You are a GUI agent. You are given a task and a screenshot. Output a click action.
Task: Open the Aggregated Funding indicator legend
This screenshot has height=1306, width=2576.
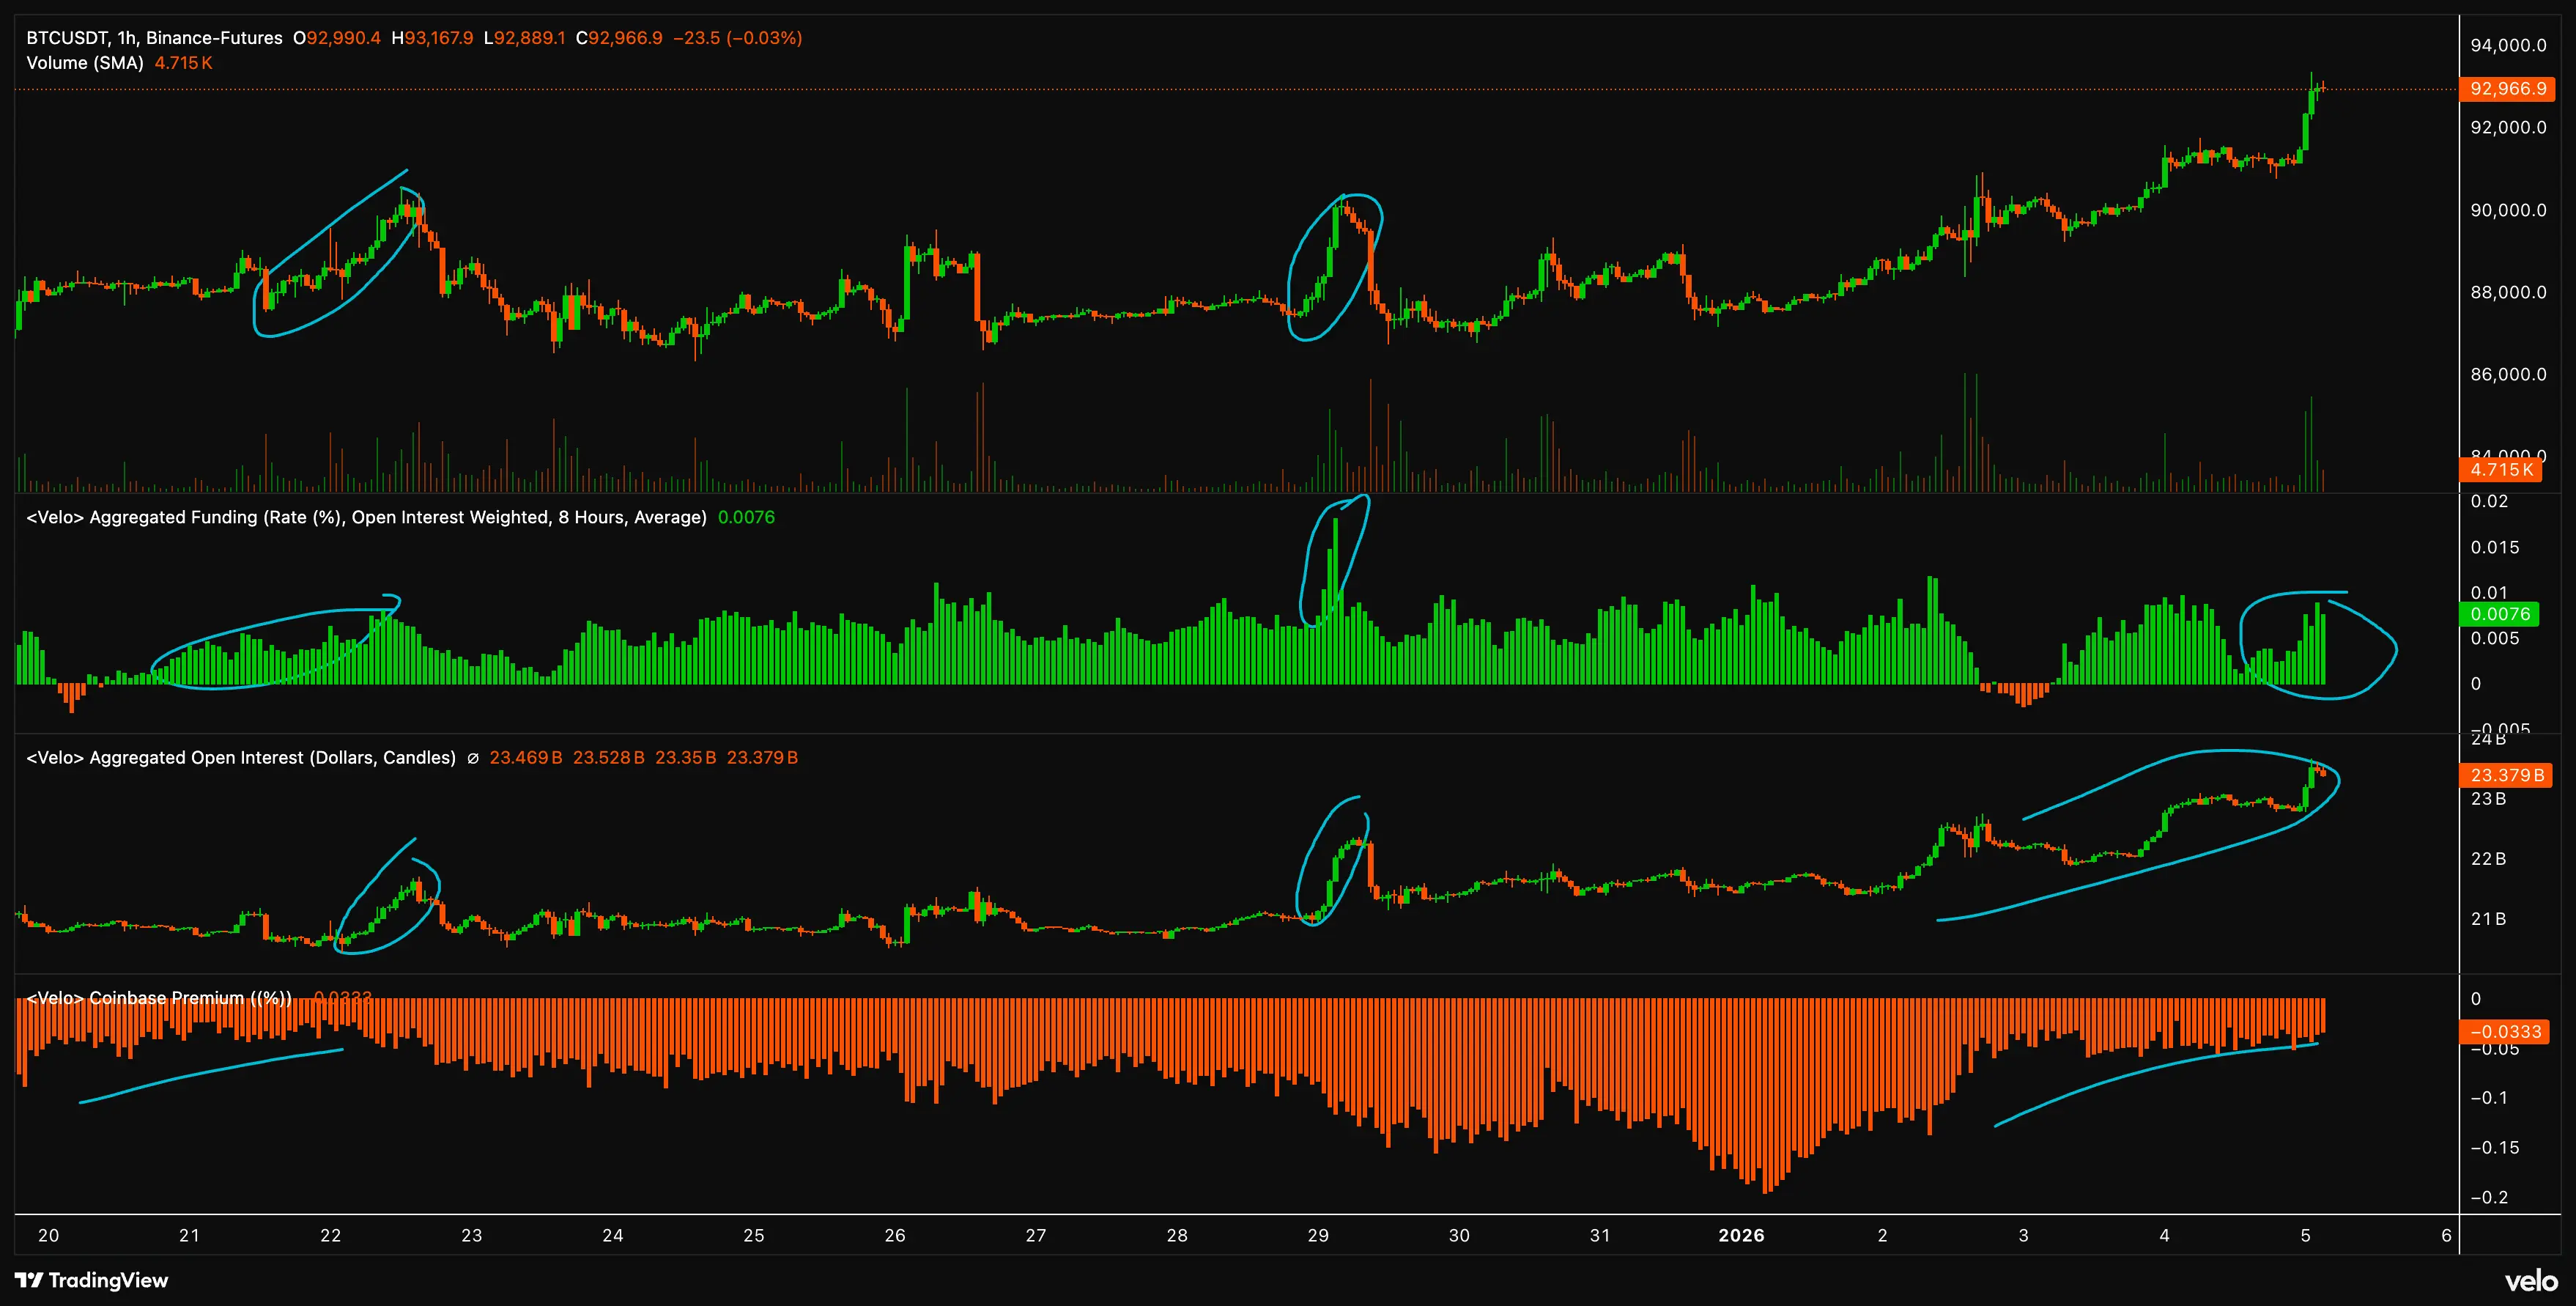(366, 517)
